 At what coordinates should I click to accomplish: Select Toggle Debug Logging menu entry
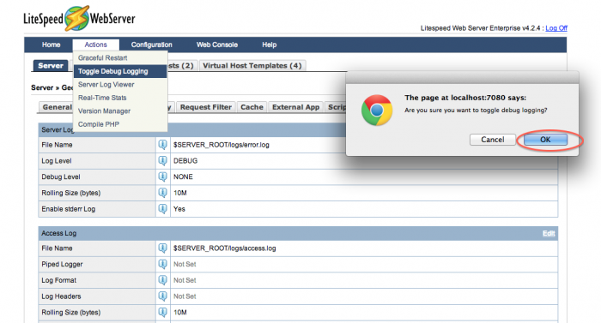(x=120, y=71)
